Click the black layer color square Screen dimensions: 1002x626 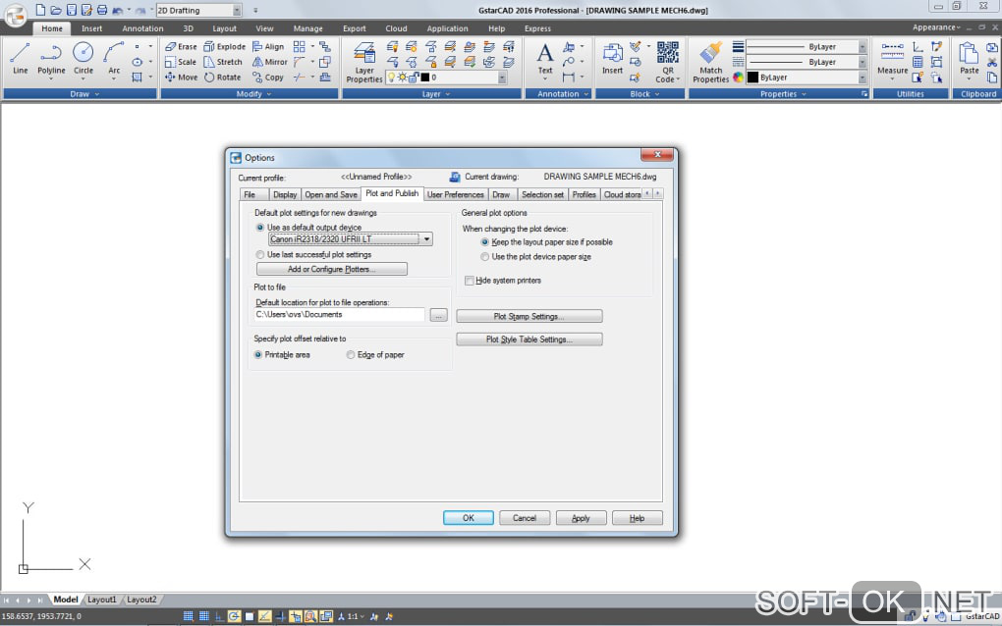425,78
